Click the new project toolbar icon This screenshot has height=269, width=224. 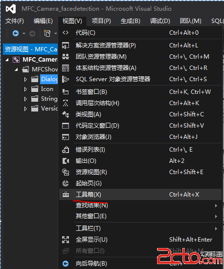[47, 33]
